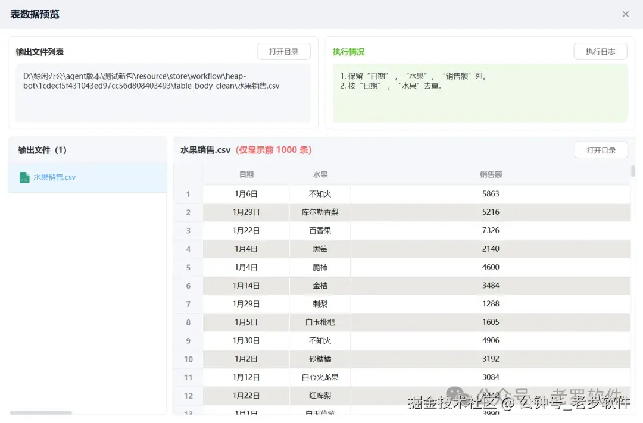Click the sales value 5863
Screen dimensions: 643x423
click(491, 194)
